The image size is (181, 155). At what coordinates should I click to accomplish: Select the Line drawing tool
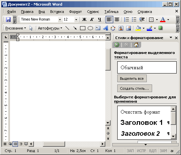click(67, 28)
